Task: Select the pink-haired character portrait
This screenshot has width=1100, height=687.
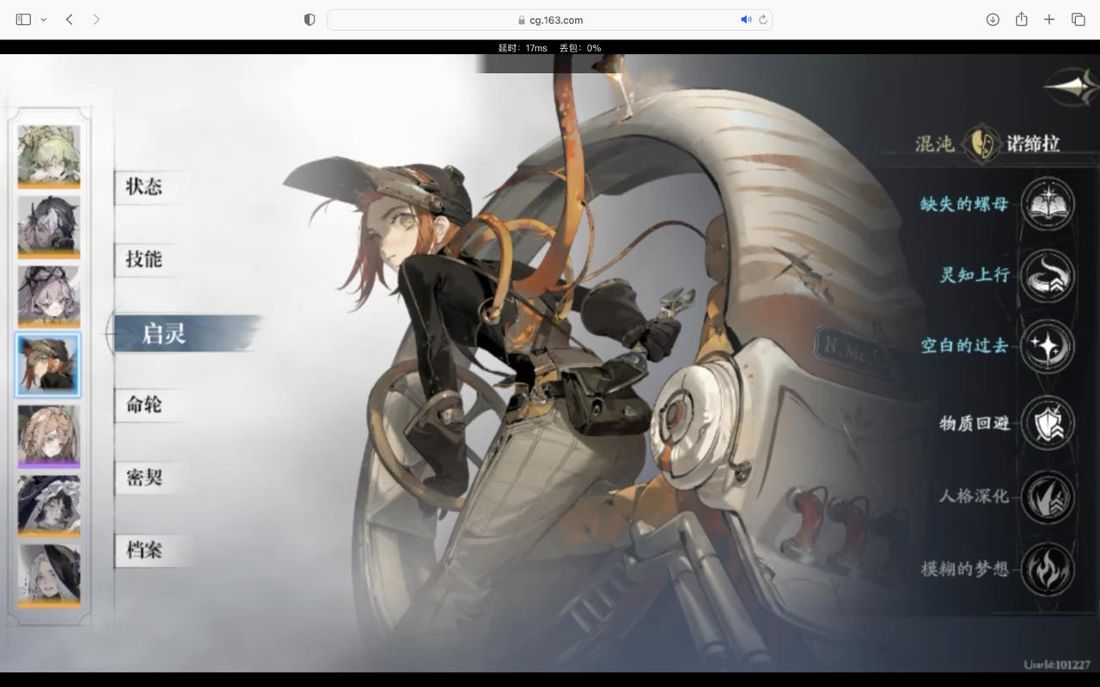Action: point(49,296)
